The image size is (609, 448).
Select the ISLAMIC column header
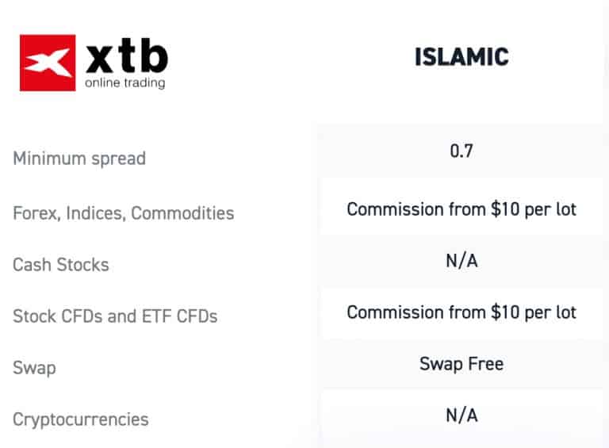click(461, 58)
